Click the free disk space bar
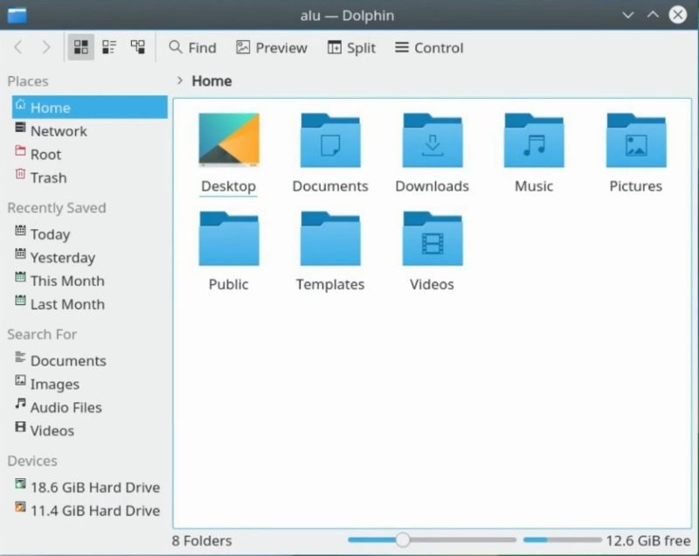 click(x=562, y=540)
